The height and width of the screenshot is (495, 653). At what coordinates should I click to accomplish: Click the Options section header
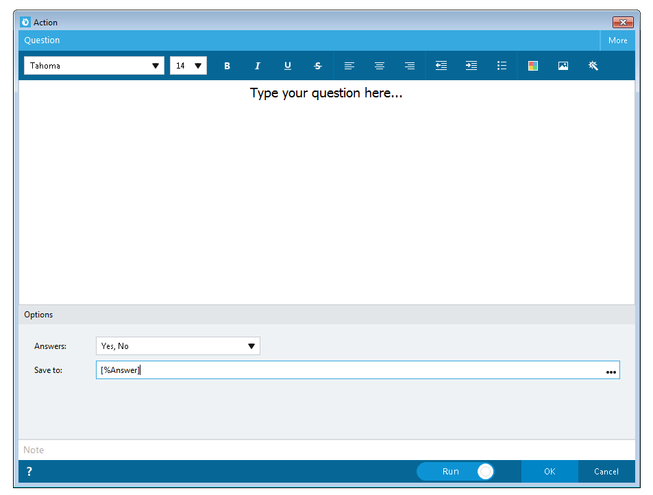click(326, 315)
